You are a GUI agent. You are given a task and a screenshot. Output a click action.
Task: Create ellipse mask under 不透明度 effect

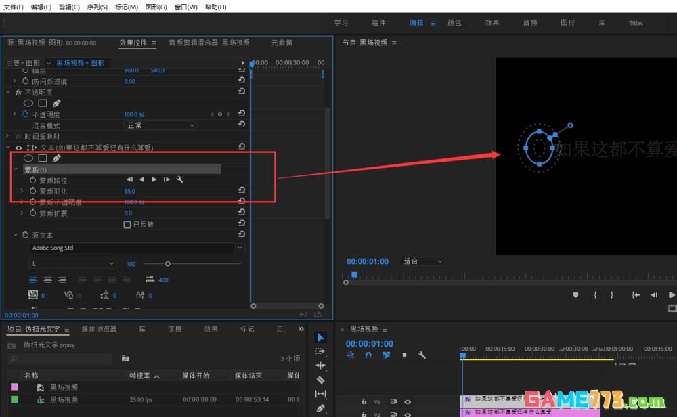pos(28,103)
